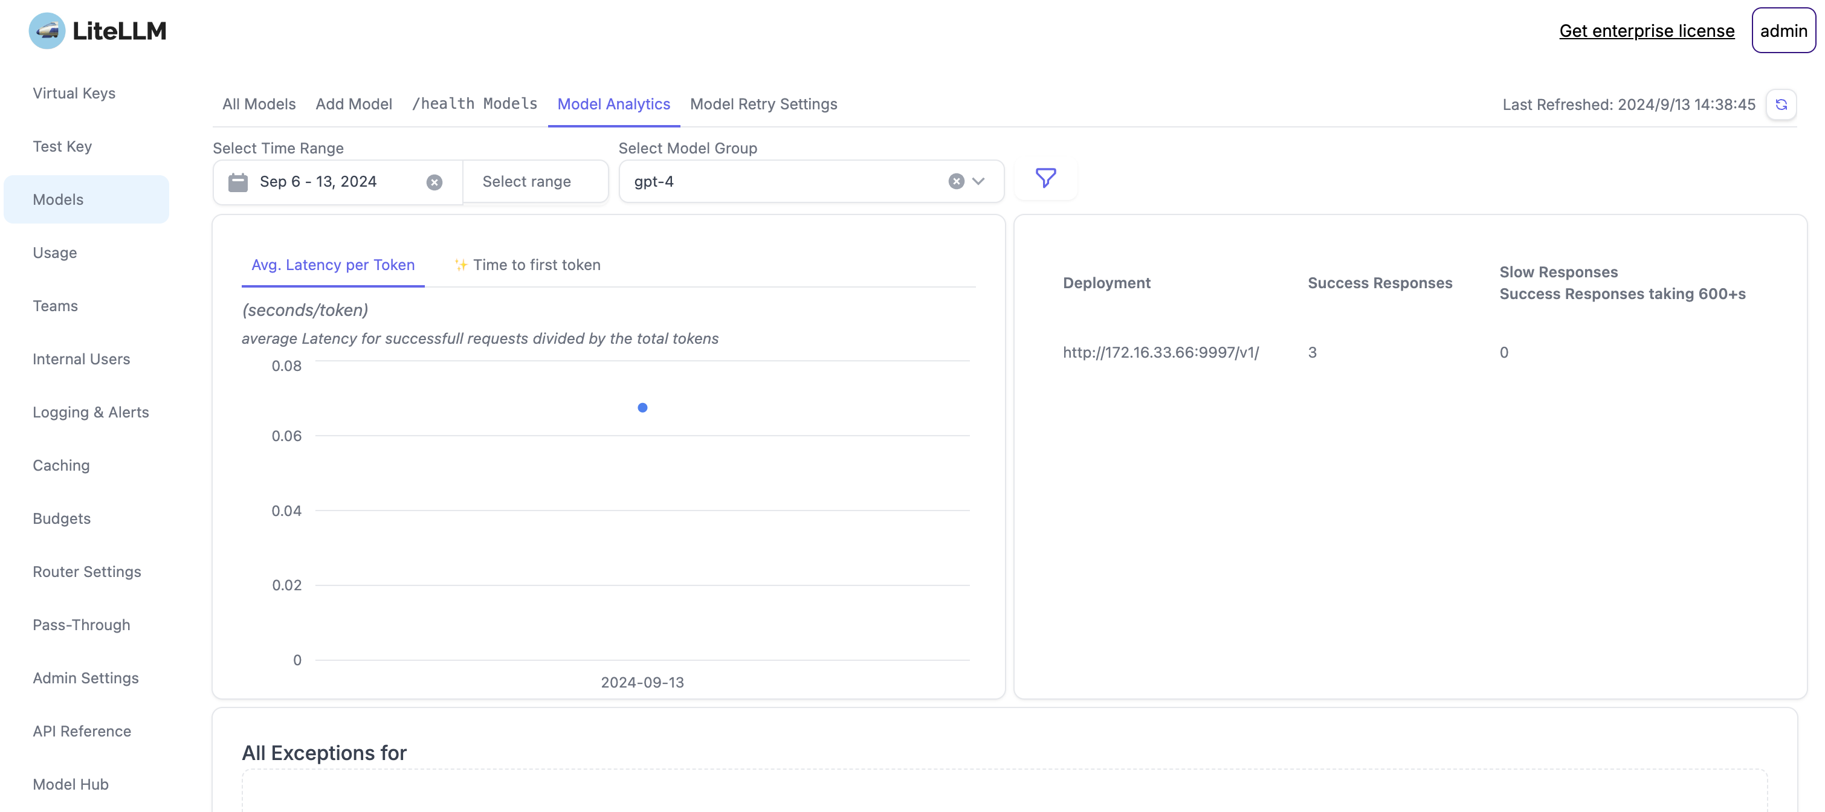Screen dimensions: 1825x812
Task: Open Virtual Keys in sidebar
Action: point(74,93)
